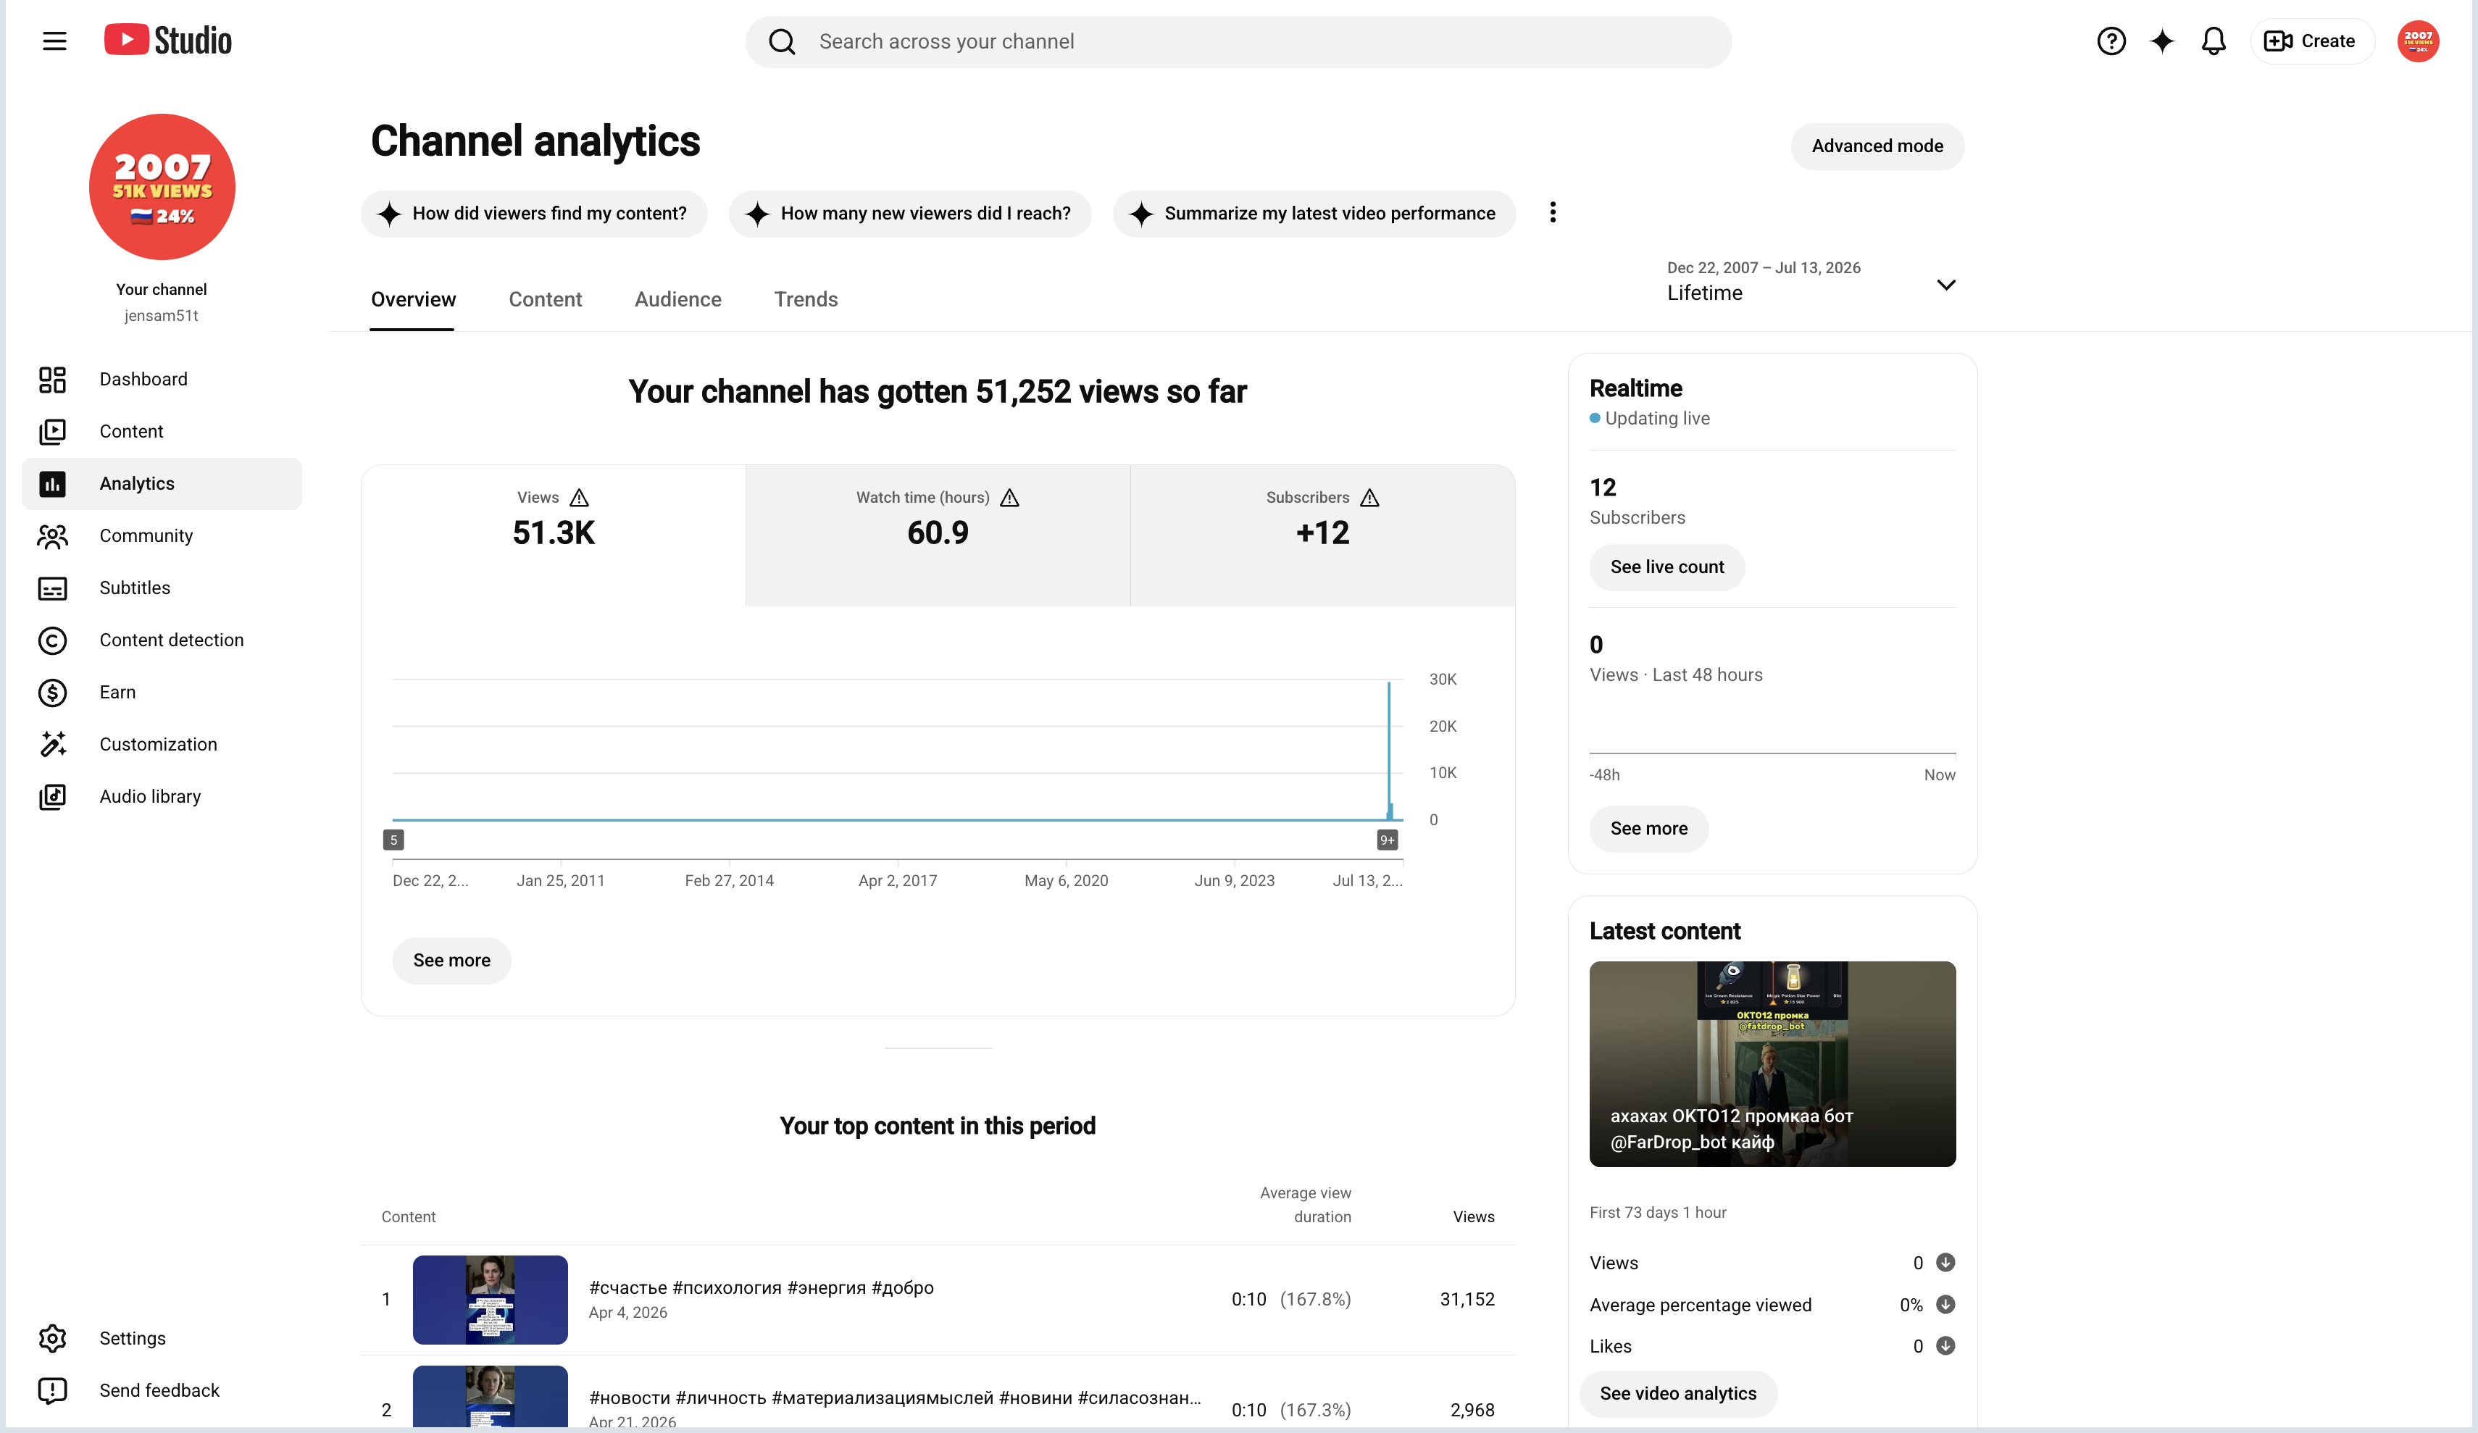Click the warning triangle next to Subscribers

tap(1369, 498)
